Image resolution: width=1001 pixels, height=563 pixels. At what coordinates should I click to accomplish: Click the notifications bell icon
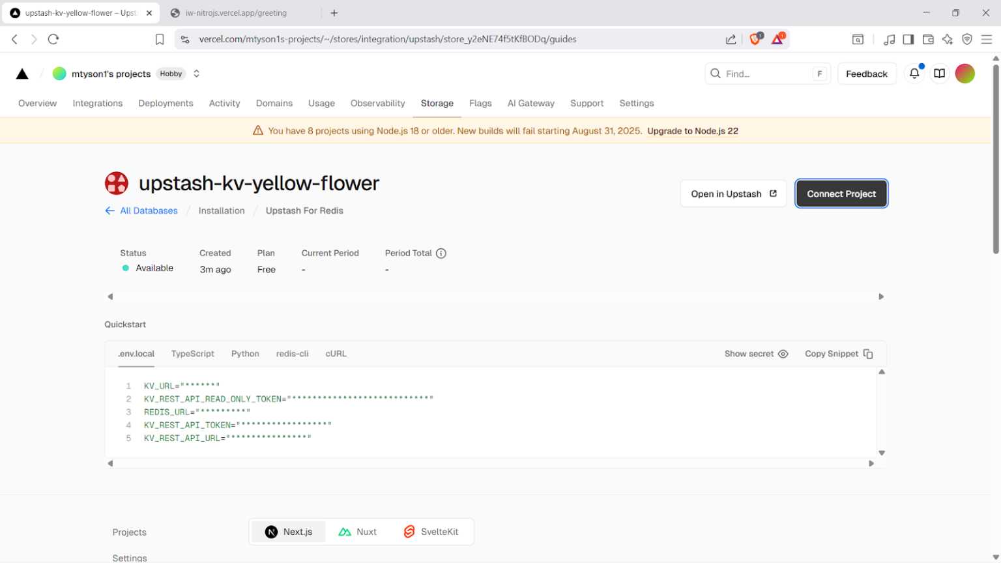tap(914, 74)
